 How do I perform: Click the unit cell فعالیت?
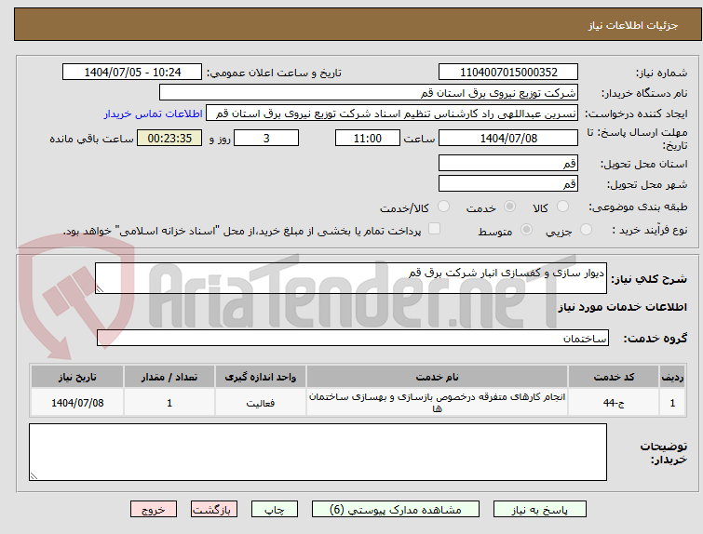tap(261, 403)
